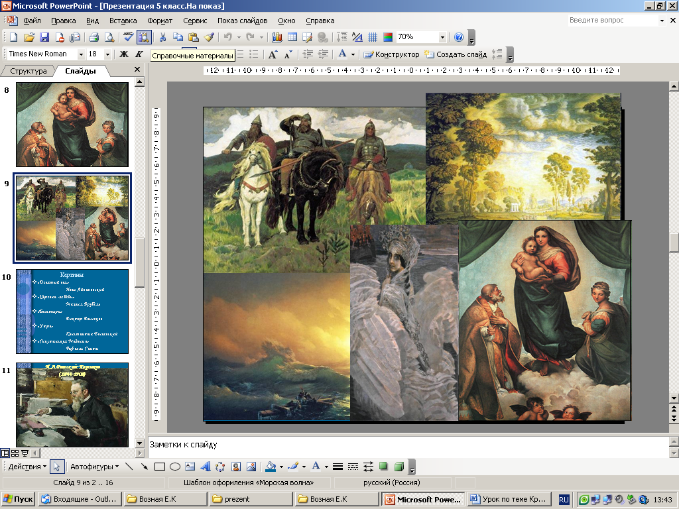Screen dimensions: 679x509
Task: Expand the Автофигуры shapes menu
Action: click(x=94, y=467)
